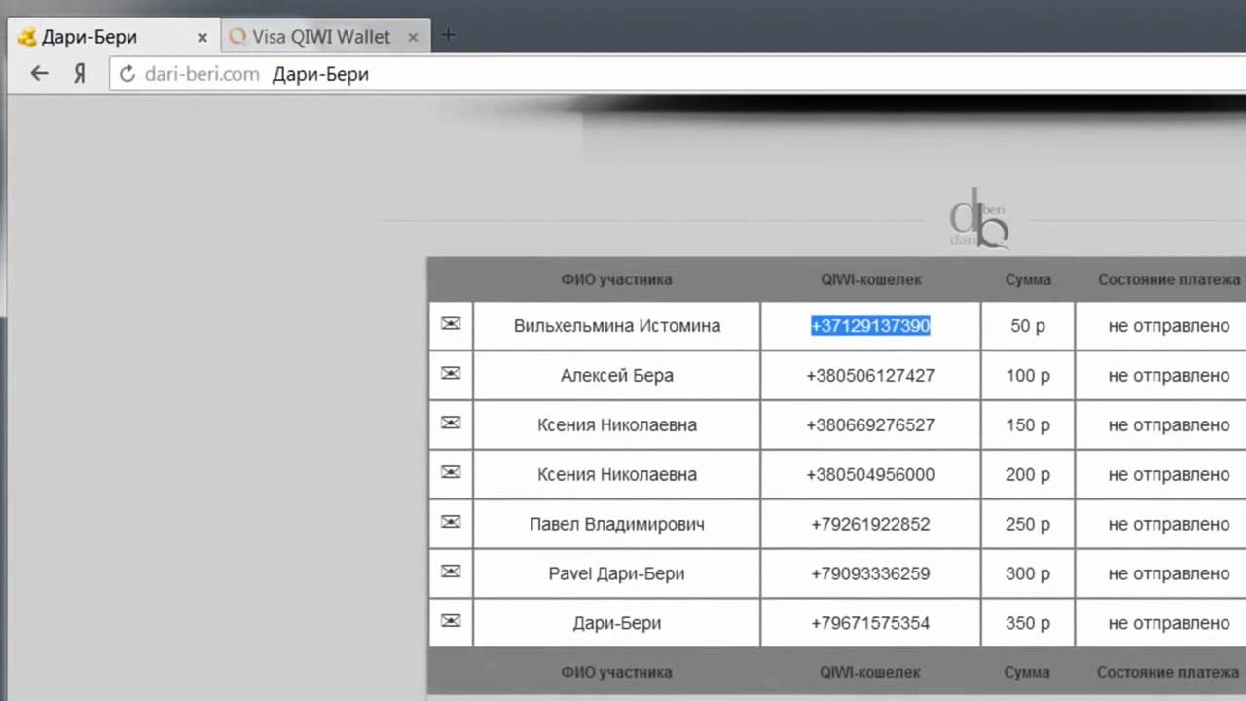Select the Дари-Бери browser tab
1246x701 pixels.
(x=113, y=37)
